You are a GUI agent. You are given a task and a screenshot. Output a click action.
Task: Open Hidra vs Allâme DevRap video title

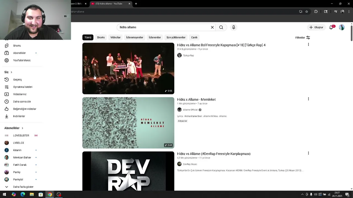pos(214,154)
